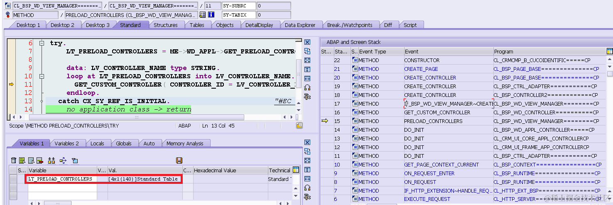Click the yellow note icon in editor status bar
The height and width of the screenshot is (205, 613).
(299, 125)
